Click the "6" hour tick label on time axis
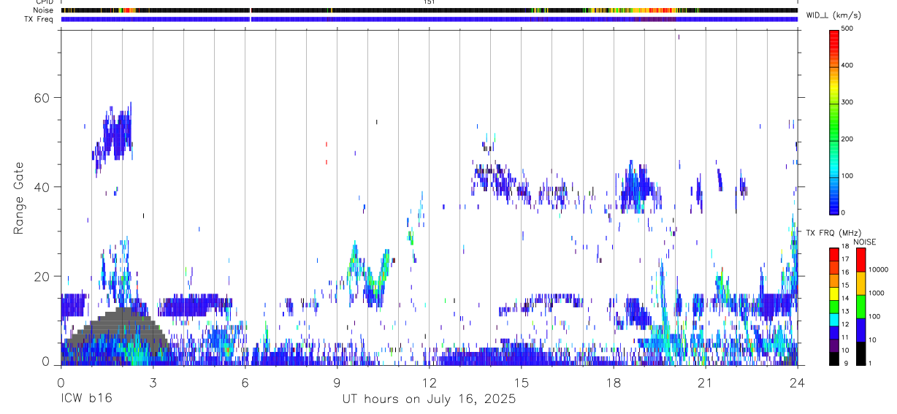This screenshot has width=897, height=414. pos(245,382)
